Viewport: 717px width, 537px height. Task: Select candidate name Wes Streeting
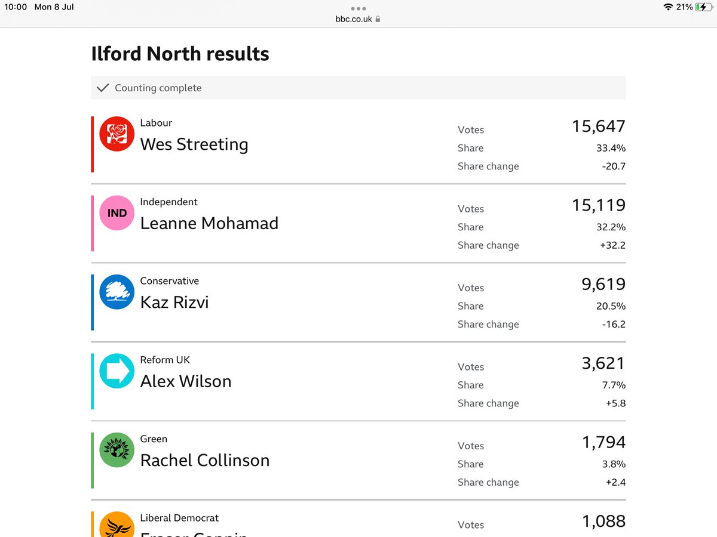[194, 144]
